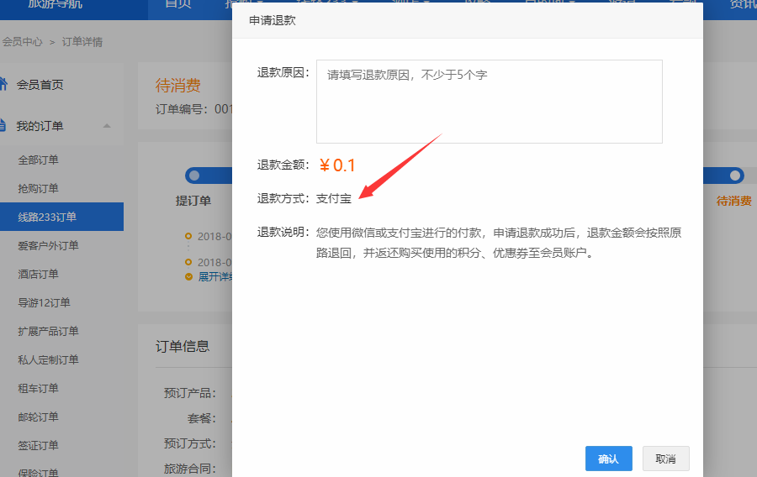Go to 签证订单 list
Image resolution: width=757 pixels, height=477 pixels.
(39, 446)
